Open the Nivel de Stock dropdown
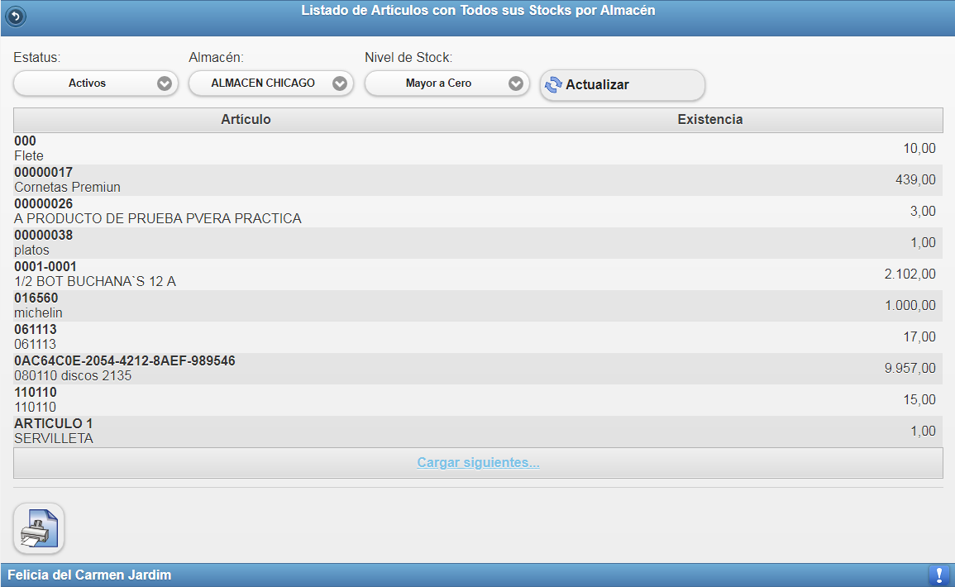 pyautogui.click(x=447, y=84)
